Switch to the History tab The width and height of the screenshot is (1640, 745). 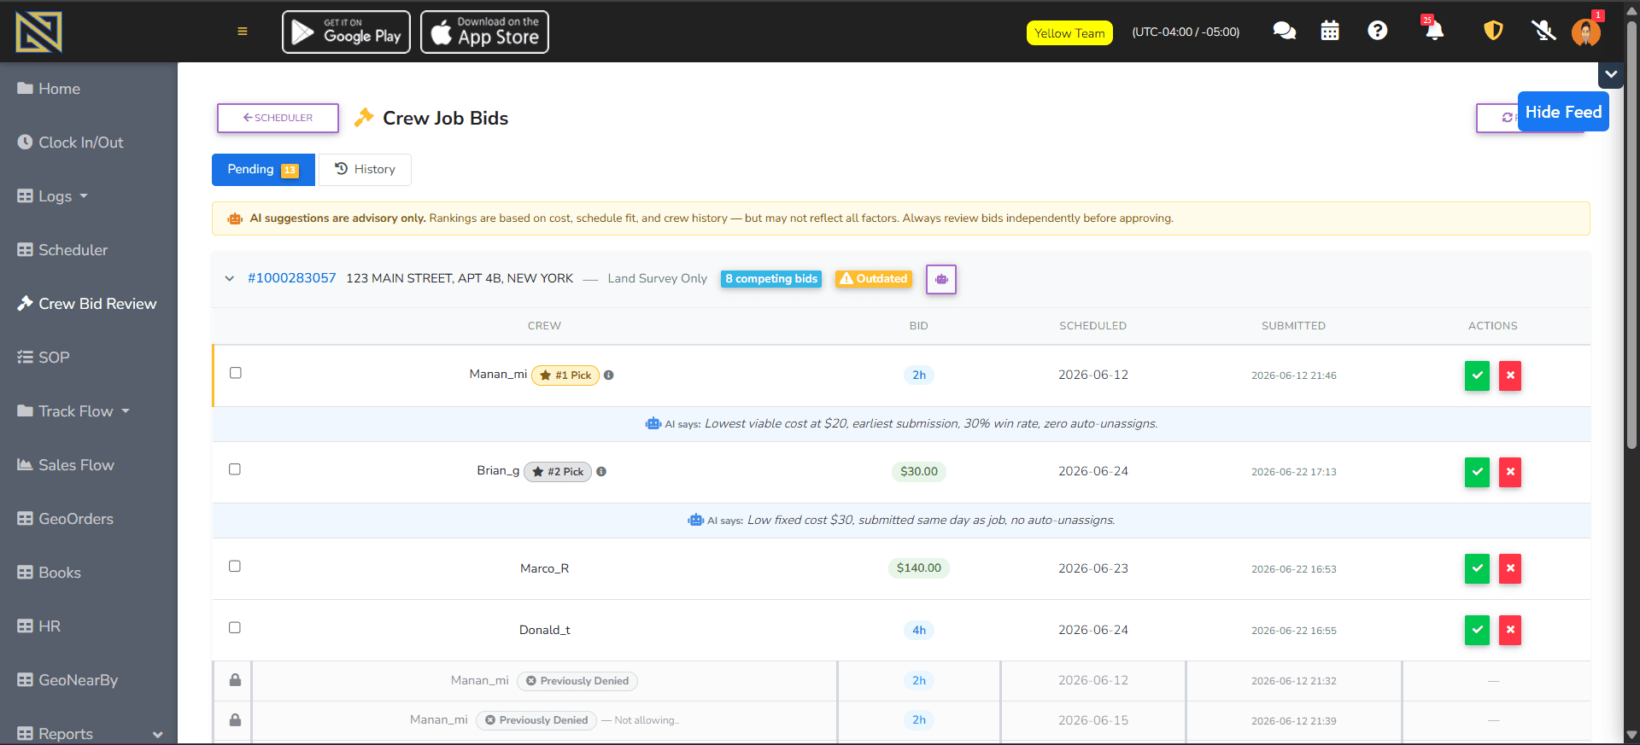tap(365, 169)
